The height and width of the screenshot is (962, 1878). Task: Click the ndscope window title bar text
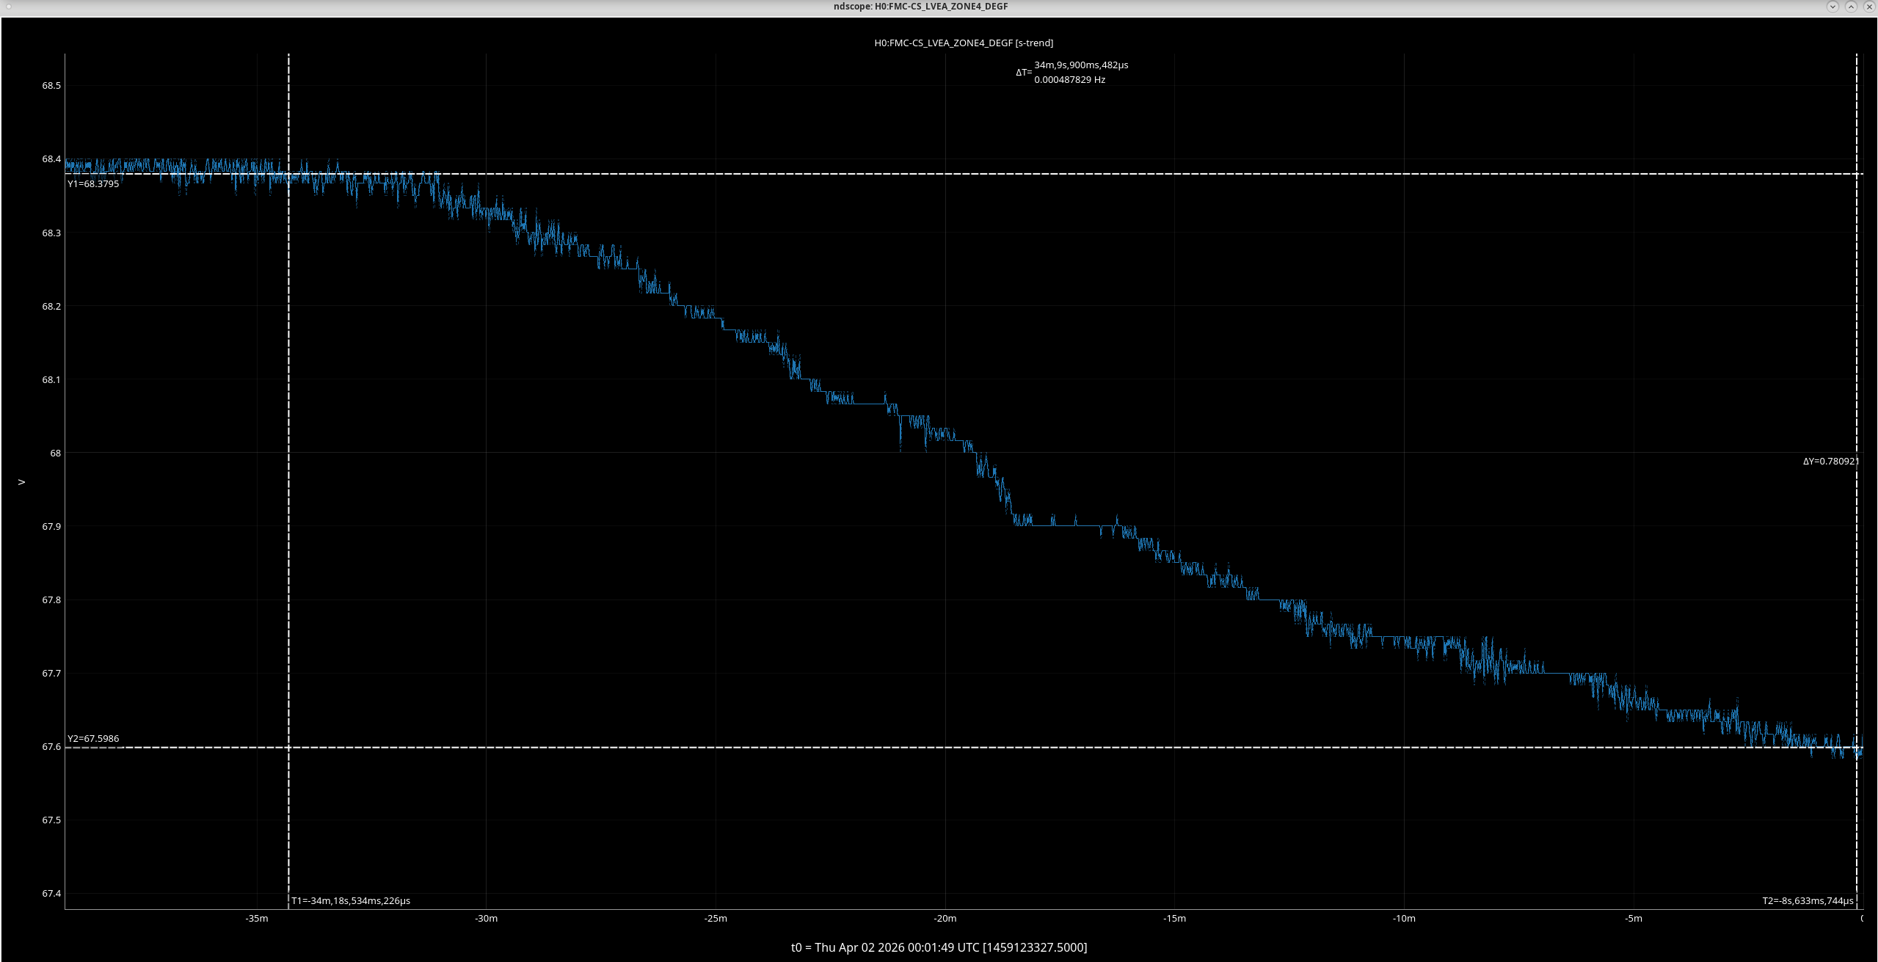[920, 7]
